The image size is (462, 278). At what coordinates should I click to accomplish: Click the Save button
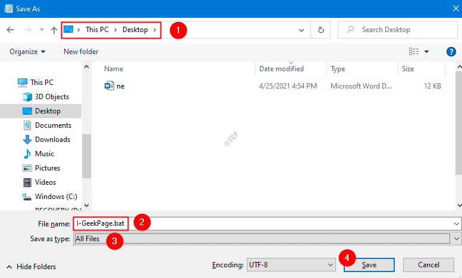coord(369,264)
